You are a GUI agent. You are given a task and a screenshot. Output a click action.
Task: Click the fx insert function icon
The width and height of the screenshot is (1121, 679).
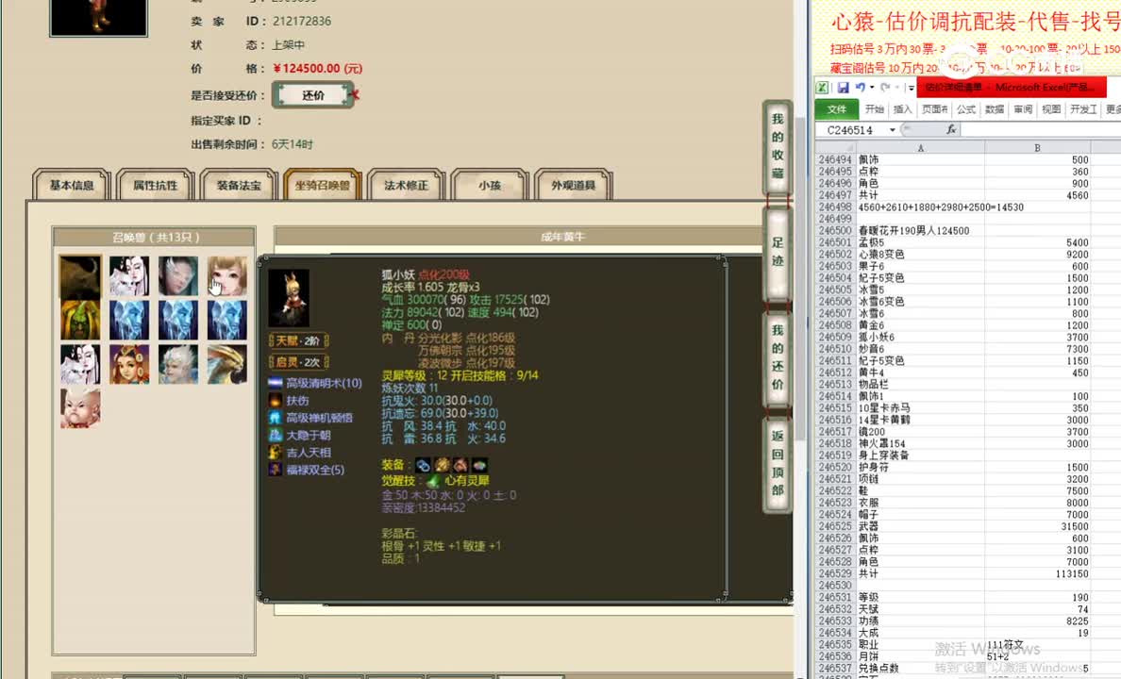[951, 129]
